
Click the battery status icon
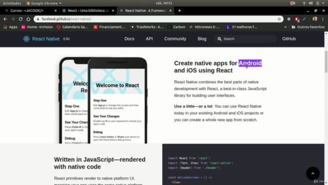coord(318,3)
